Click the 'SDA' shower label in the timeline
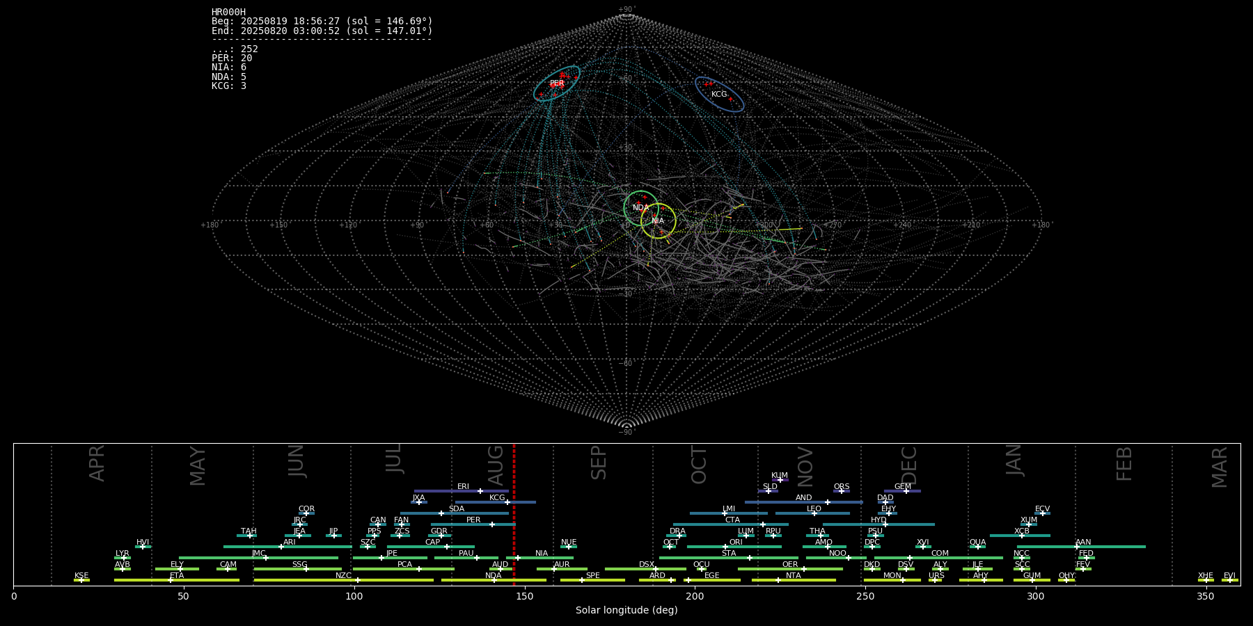1253x626 pixels. point(457,509)
